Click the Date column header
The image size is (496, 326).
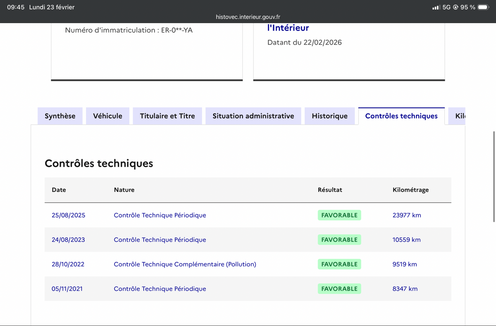(59, 190)
